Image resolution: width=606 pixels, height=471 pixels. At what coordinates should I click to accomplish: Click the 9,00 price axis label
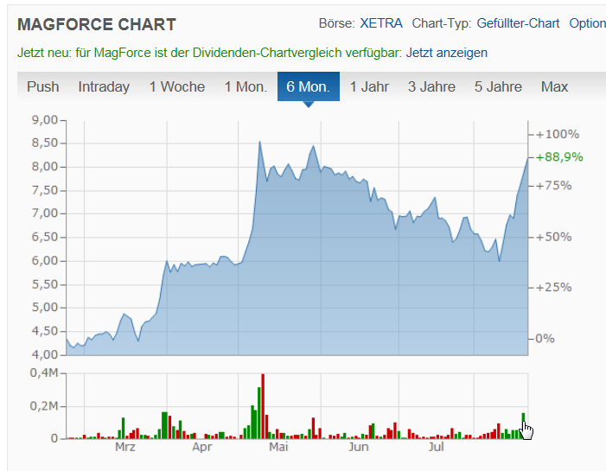point(44,120)
